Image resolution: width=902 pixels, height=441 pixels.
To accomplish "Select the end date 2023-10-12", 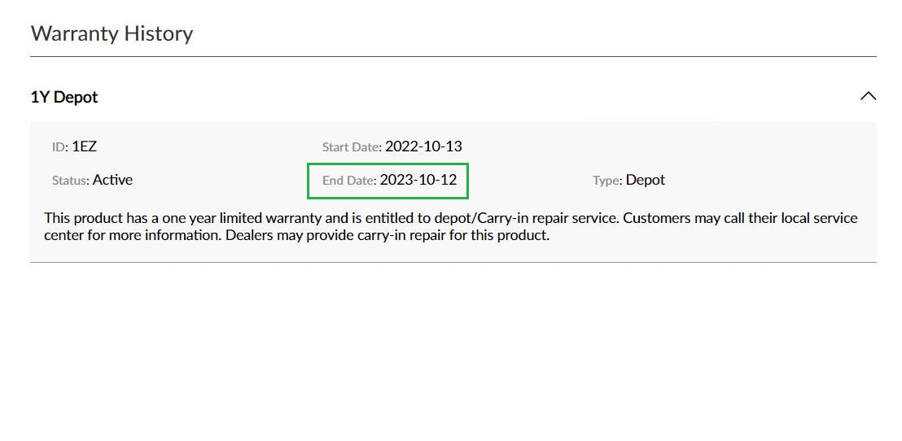I will click(418, 180).
